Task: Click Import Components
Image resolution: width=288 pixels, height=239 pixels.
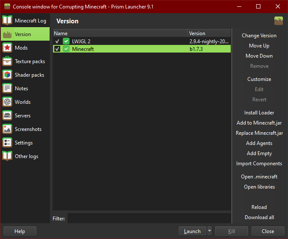Action: coord(259,164)
